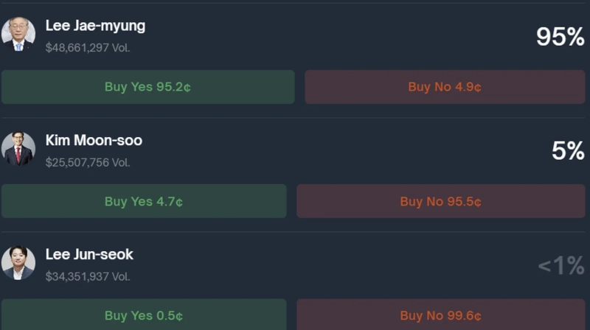Click Kim Moon-soo's profile photo
Image resolution: width=590 pixels, height=330 pixels.
(18, 148)
